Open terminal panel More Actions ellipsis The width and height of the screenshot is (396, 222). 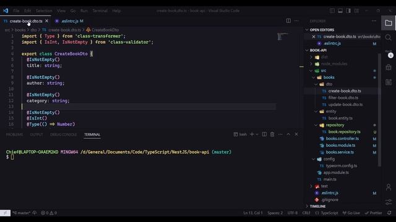280,134
